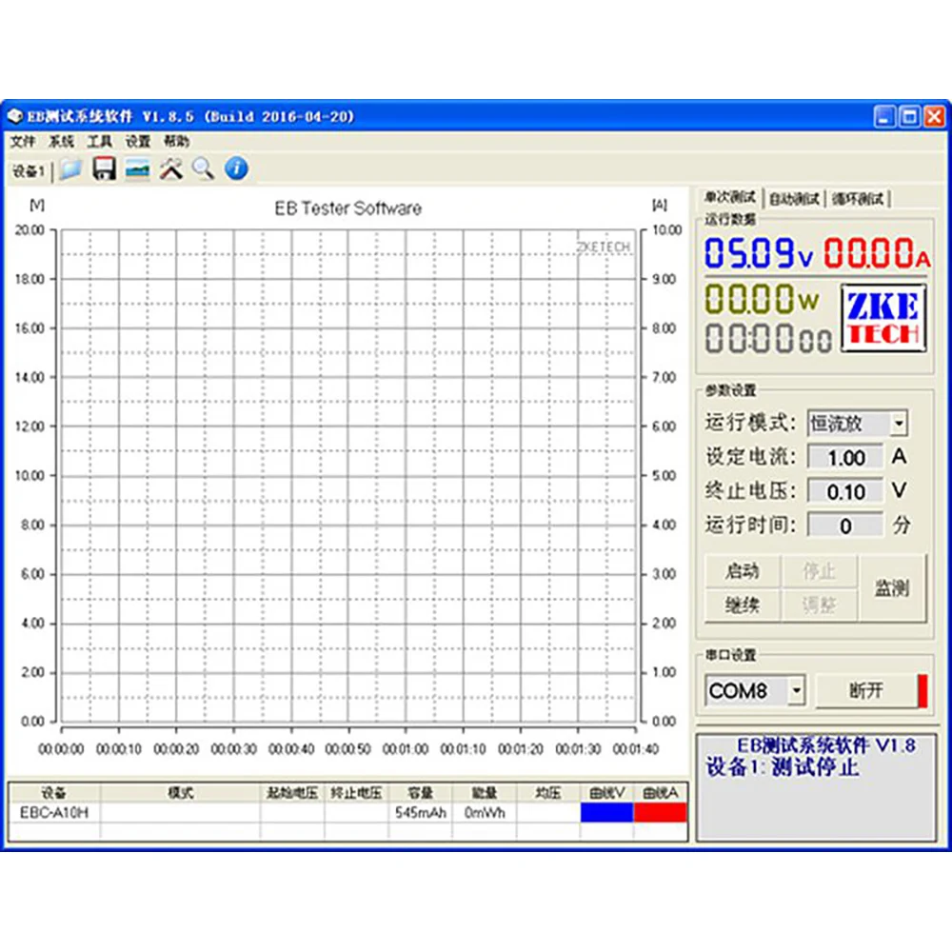Open the 系统 menu
Screen dimensions: 952x952
(x=61, y=142)
